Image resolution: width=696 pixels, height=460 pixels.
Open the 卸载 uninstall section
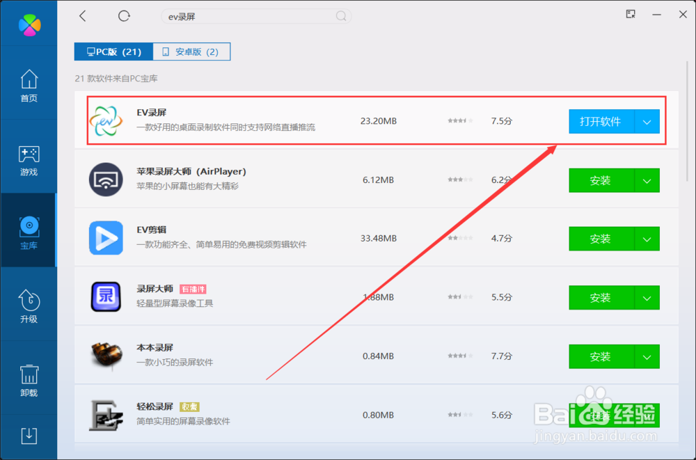coord(29,381)
